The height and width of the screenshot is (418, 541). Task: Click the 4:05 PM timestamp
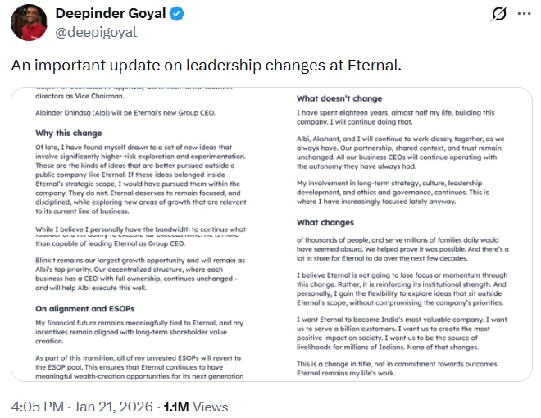(37, 407)
